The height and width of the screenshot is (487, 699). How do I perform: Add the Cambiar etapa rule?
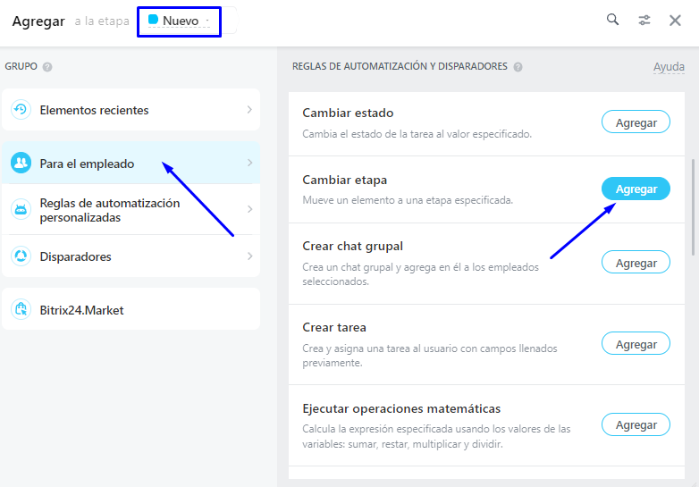point(636,189)
